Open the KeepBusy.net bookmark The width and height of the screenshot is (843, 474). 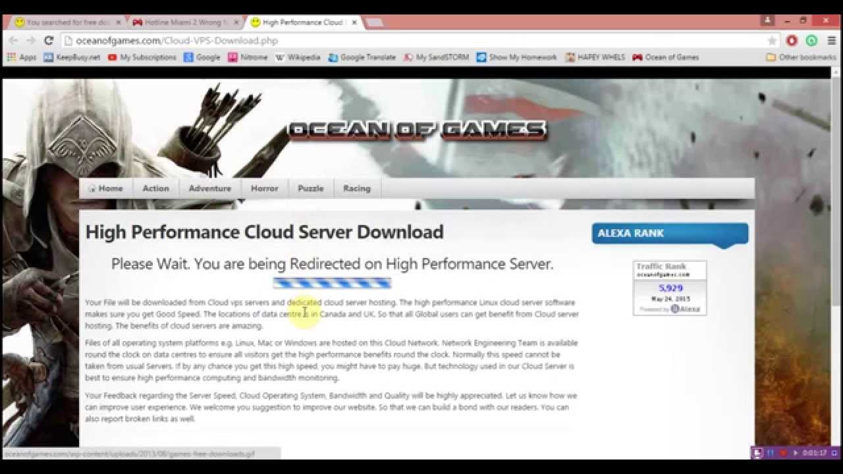(72, 57)
